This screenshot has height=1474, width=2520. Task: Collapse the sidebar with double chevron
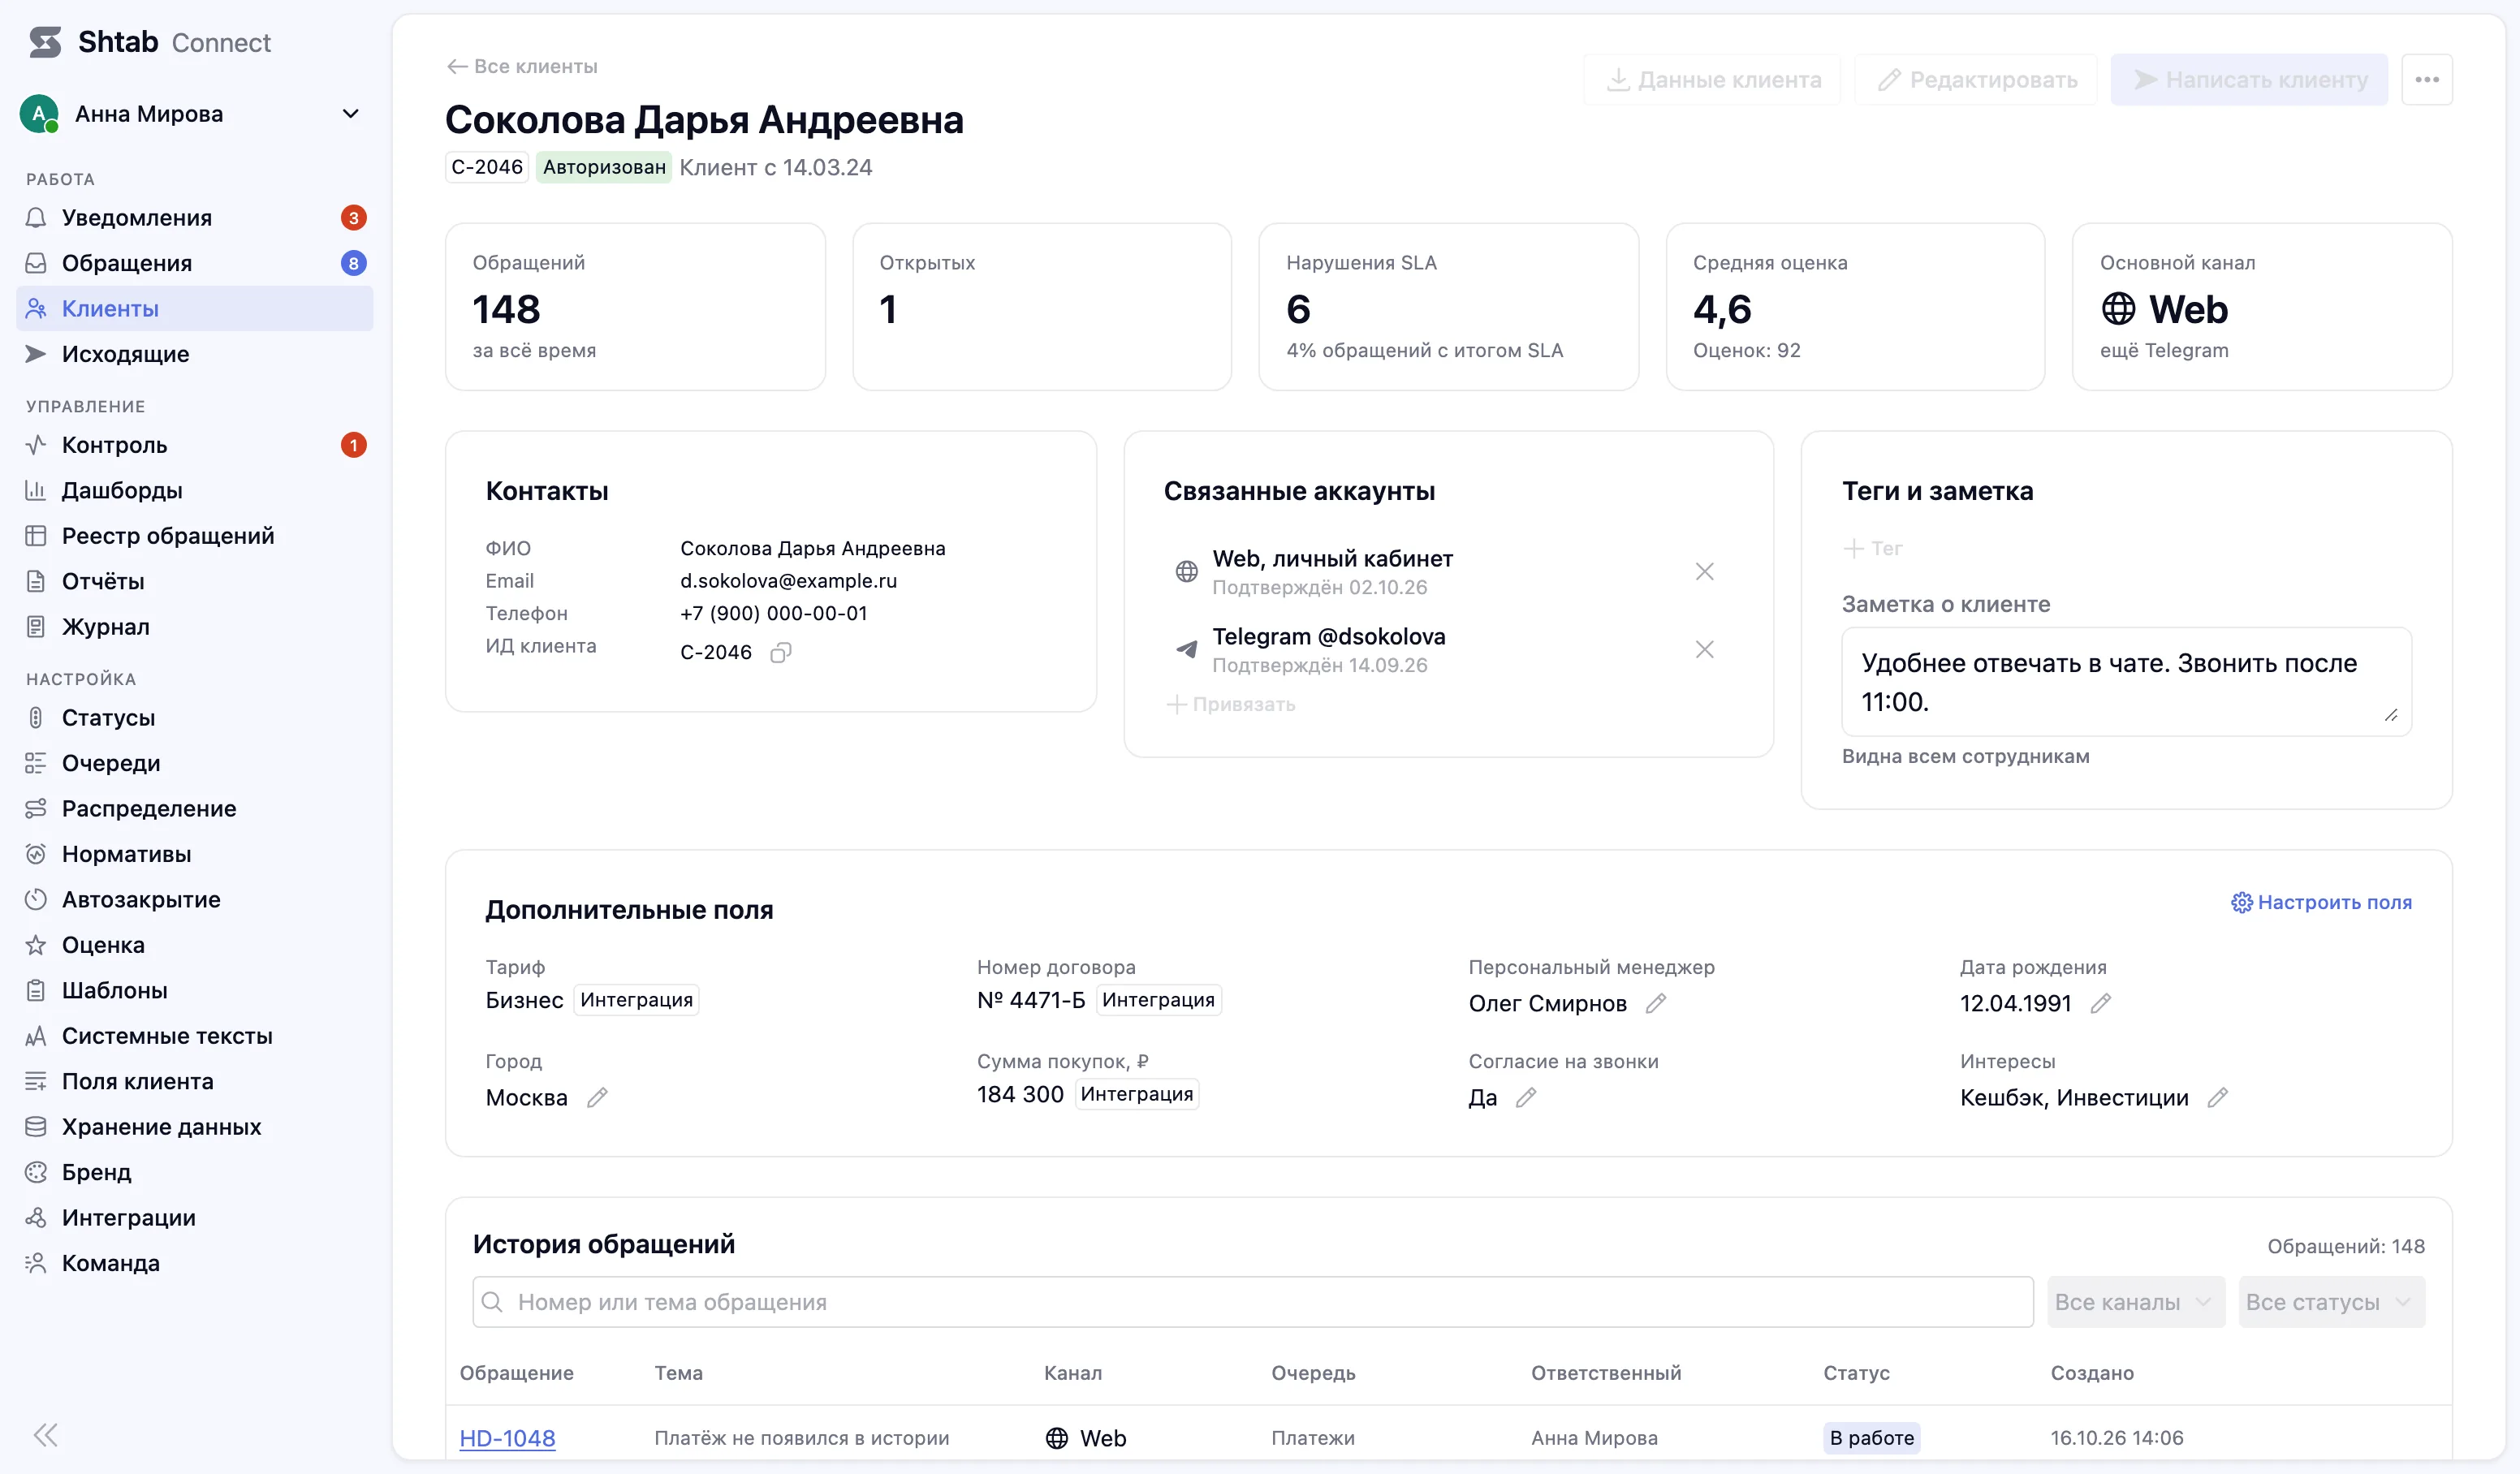point(45,1435)
